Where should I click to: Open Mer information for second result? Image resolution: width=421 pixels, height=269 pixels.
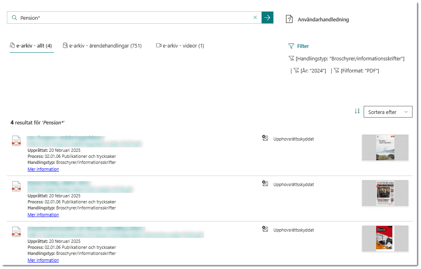(x=43, y=215)
